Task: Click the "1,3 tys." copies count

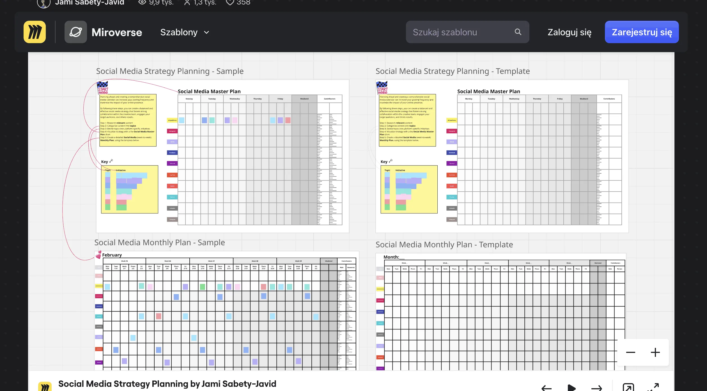Action: 205,2
